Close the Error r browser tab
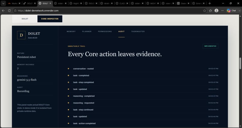 [x=204, y=3]
